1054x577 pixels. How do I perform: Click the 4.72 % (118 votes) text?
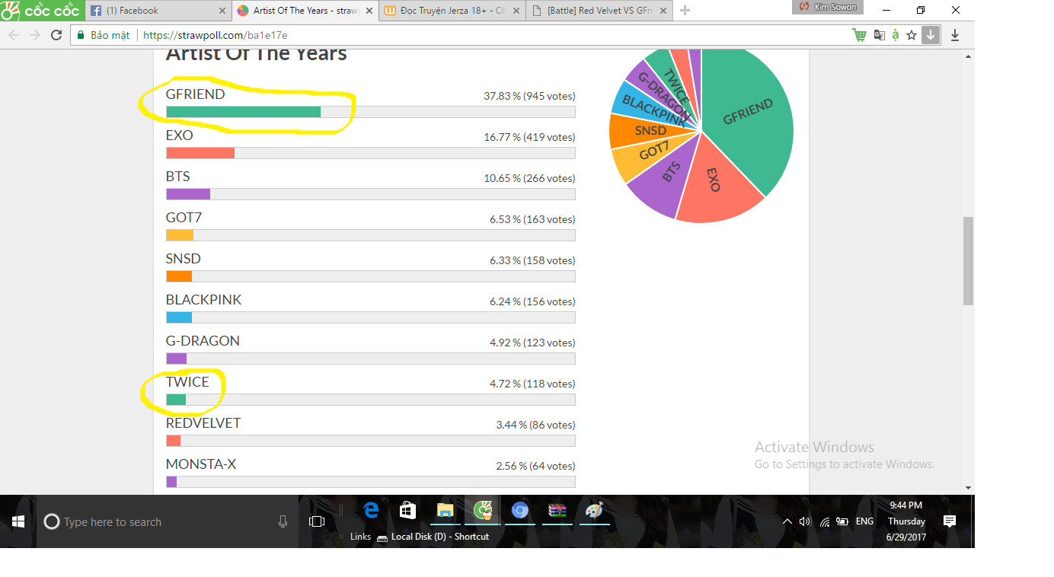(532, 384)
